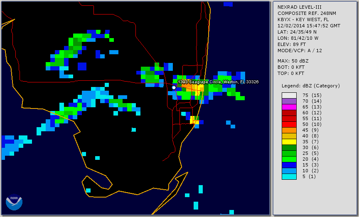Select the 45 dBZ orange legend swatch
359x217 pixels.
click(289, 130)
